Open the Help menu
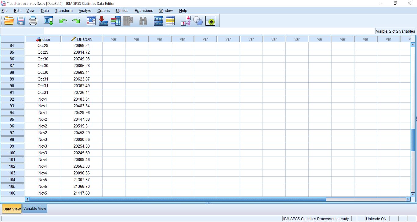 pos(183,10)
